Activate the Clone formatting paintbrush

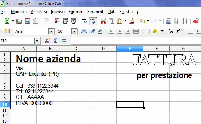(132, 21)
